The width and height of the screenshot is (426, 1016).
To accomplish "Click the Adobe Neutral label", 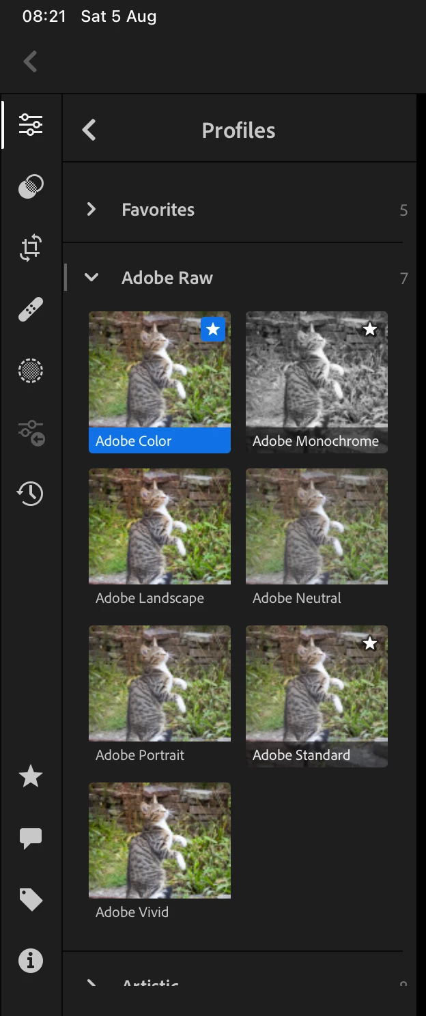I will [296, 598].
